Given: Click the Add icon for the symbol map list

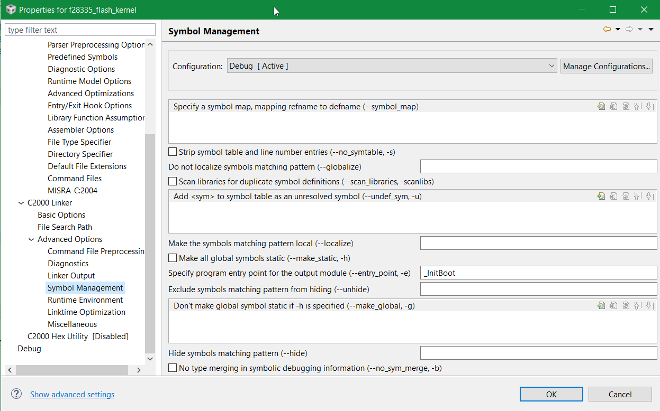Looking at the screenshot, I should (601, 106).
